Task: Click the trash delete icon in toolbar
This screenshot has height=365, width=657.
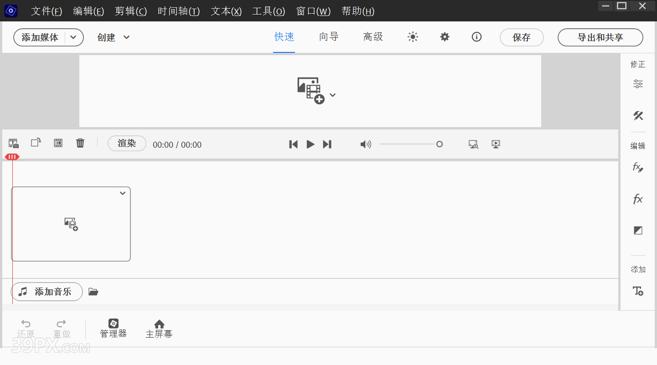Action: (80, 143)
